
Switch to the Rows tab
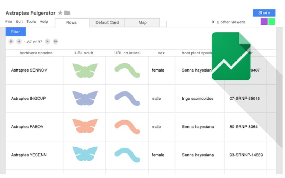click(72, 23)
